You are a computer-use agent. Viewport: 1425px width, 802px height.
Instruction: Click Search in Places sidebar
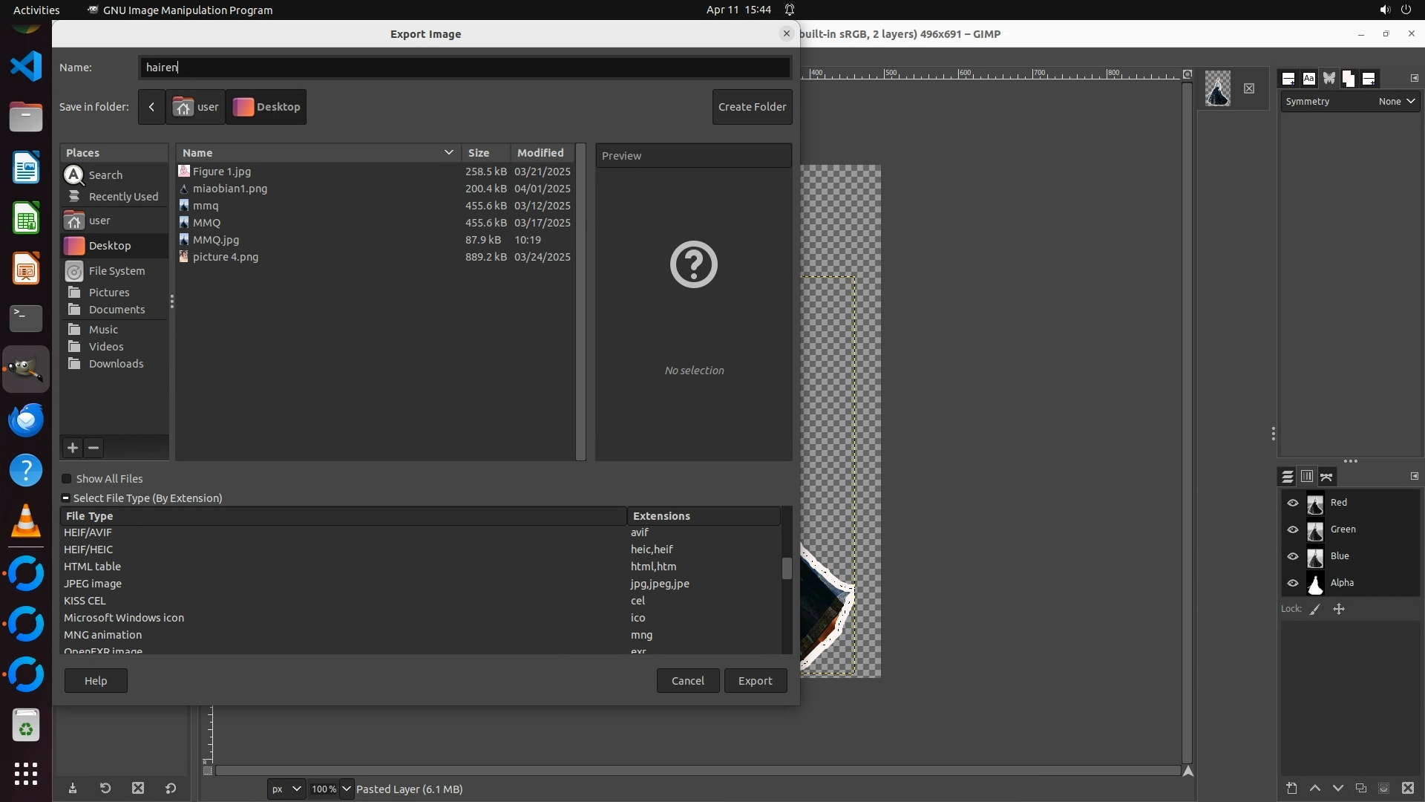pyautogui.click(x=105, y=175)
